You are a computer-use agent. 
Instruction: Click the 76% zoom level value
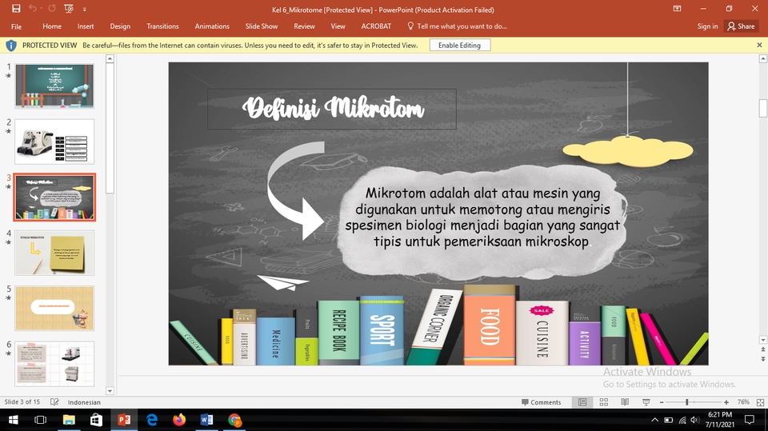[743, 402]
